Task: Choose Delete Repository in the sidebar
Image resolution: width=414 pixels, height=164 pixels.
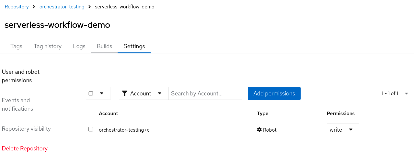Action: click(25, 148)
